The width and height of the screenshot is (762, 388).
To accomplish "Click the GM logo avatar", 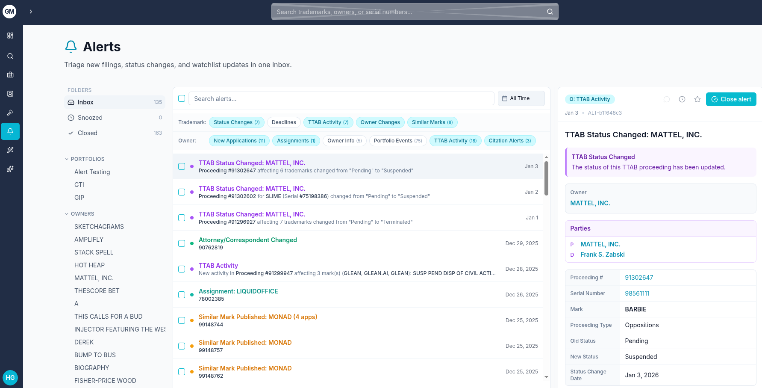I will [x=9, y=12].
